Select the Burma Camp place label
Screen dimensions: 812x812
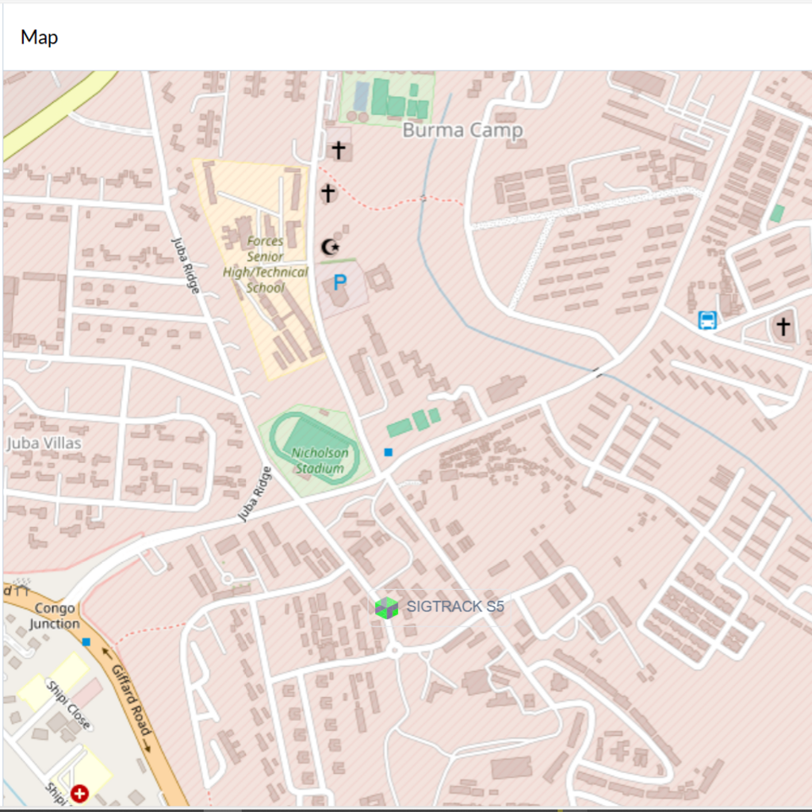click(x=462, y=130)
